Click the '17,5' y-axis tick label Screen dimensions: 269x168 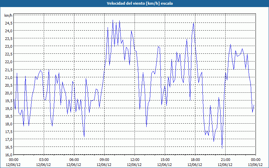point(8,132)
